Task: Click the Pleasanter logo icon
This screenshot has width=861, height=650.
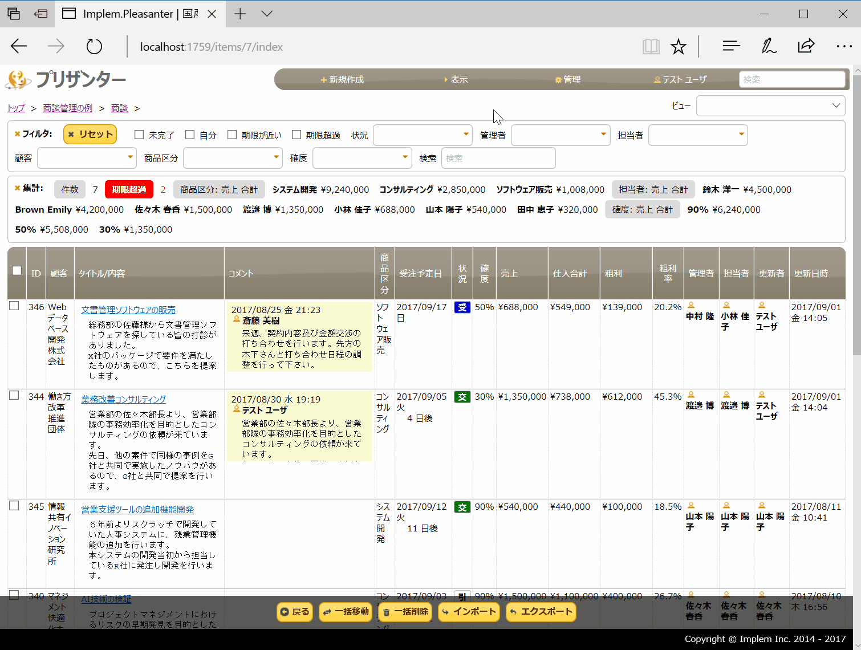Action: [18, 80]
